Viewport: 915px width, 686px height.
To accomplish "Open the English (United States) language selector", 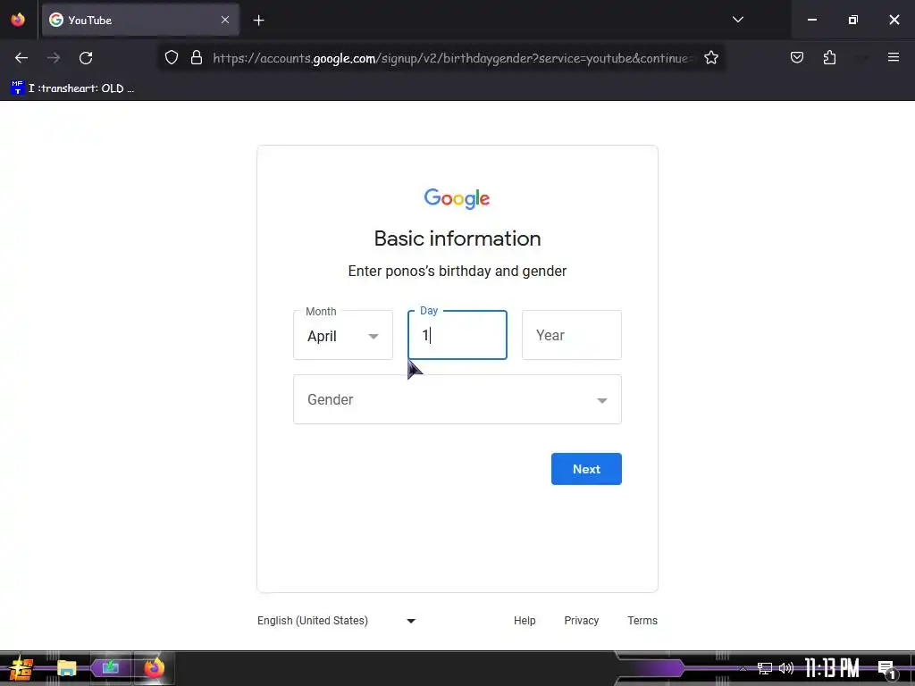I will coord(336,621).
